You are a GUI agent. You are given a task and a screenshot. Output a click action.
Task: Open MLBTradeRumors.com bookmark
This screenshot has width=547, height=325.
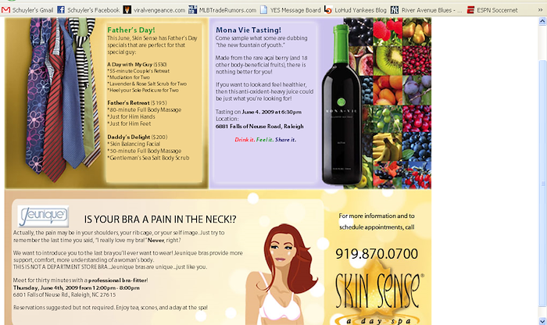point(227,10)
